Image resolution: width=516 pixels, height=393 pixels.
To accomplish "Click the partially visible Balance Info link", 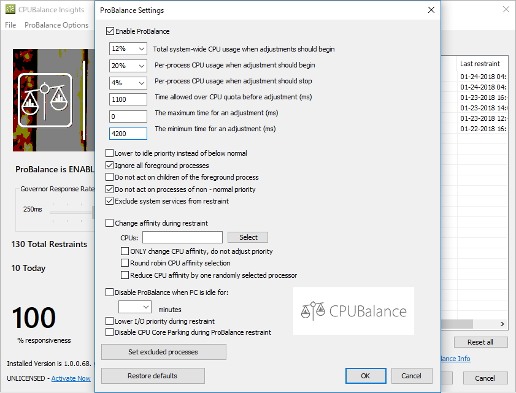I will pyautogui.click(x=456, y=359).
